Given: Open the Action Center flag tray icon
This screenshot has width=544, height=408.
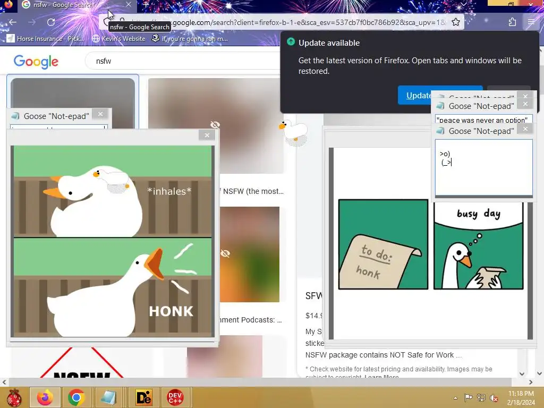Looking at the screenshot, I should click(x=468, y=397).
